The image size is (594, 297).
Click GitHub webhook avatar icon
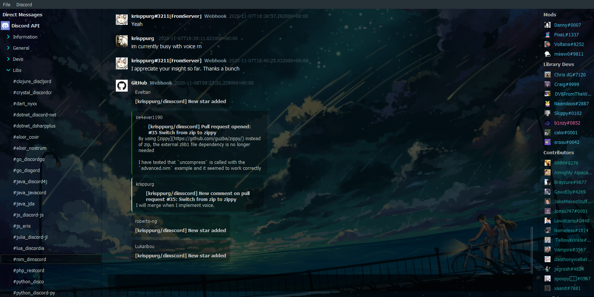pos(122,86)
